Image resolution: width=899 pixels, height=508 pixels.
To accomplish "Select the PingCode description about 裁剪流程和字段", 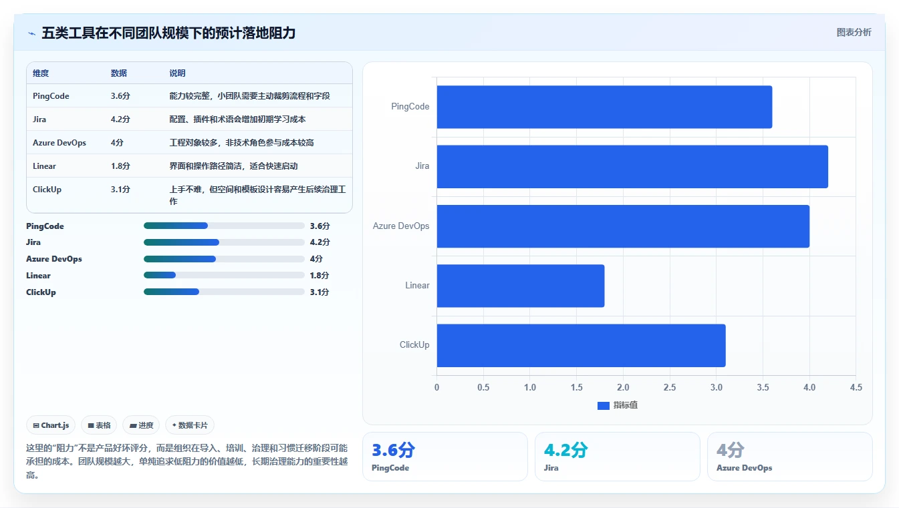I will pos(249,96).
